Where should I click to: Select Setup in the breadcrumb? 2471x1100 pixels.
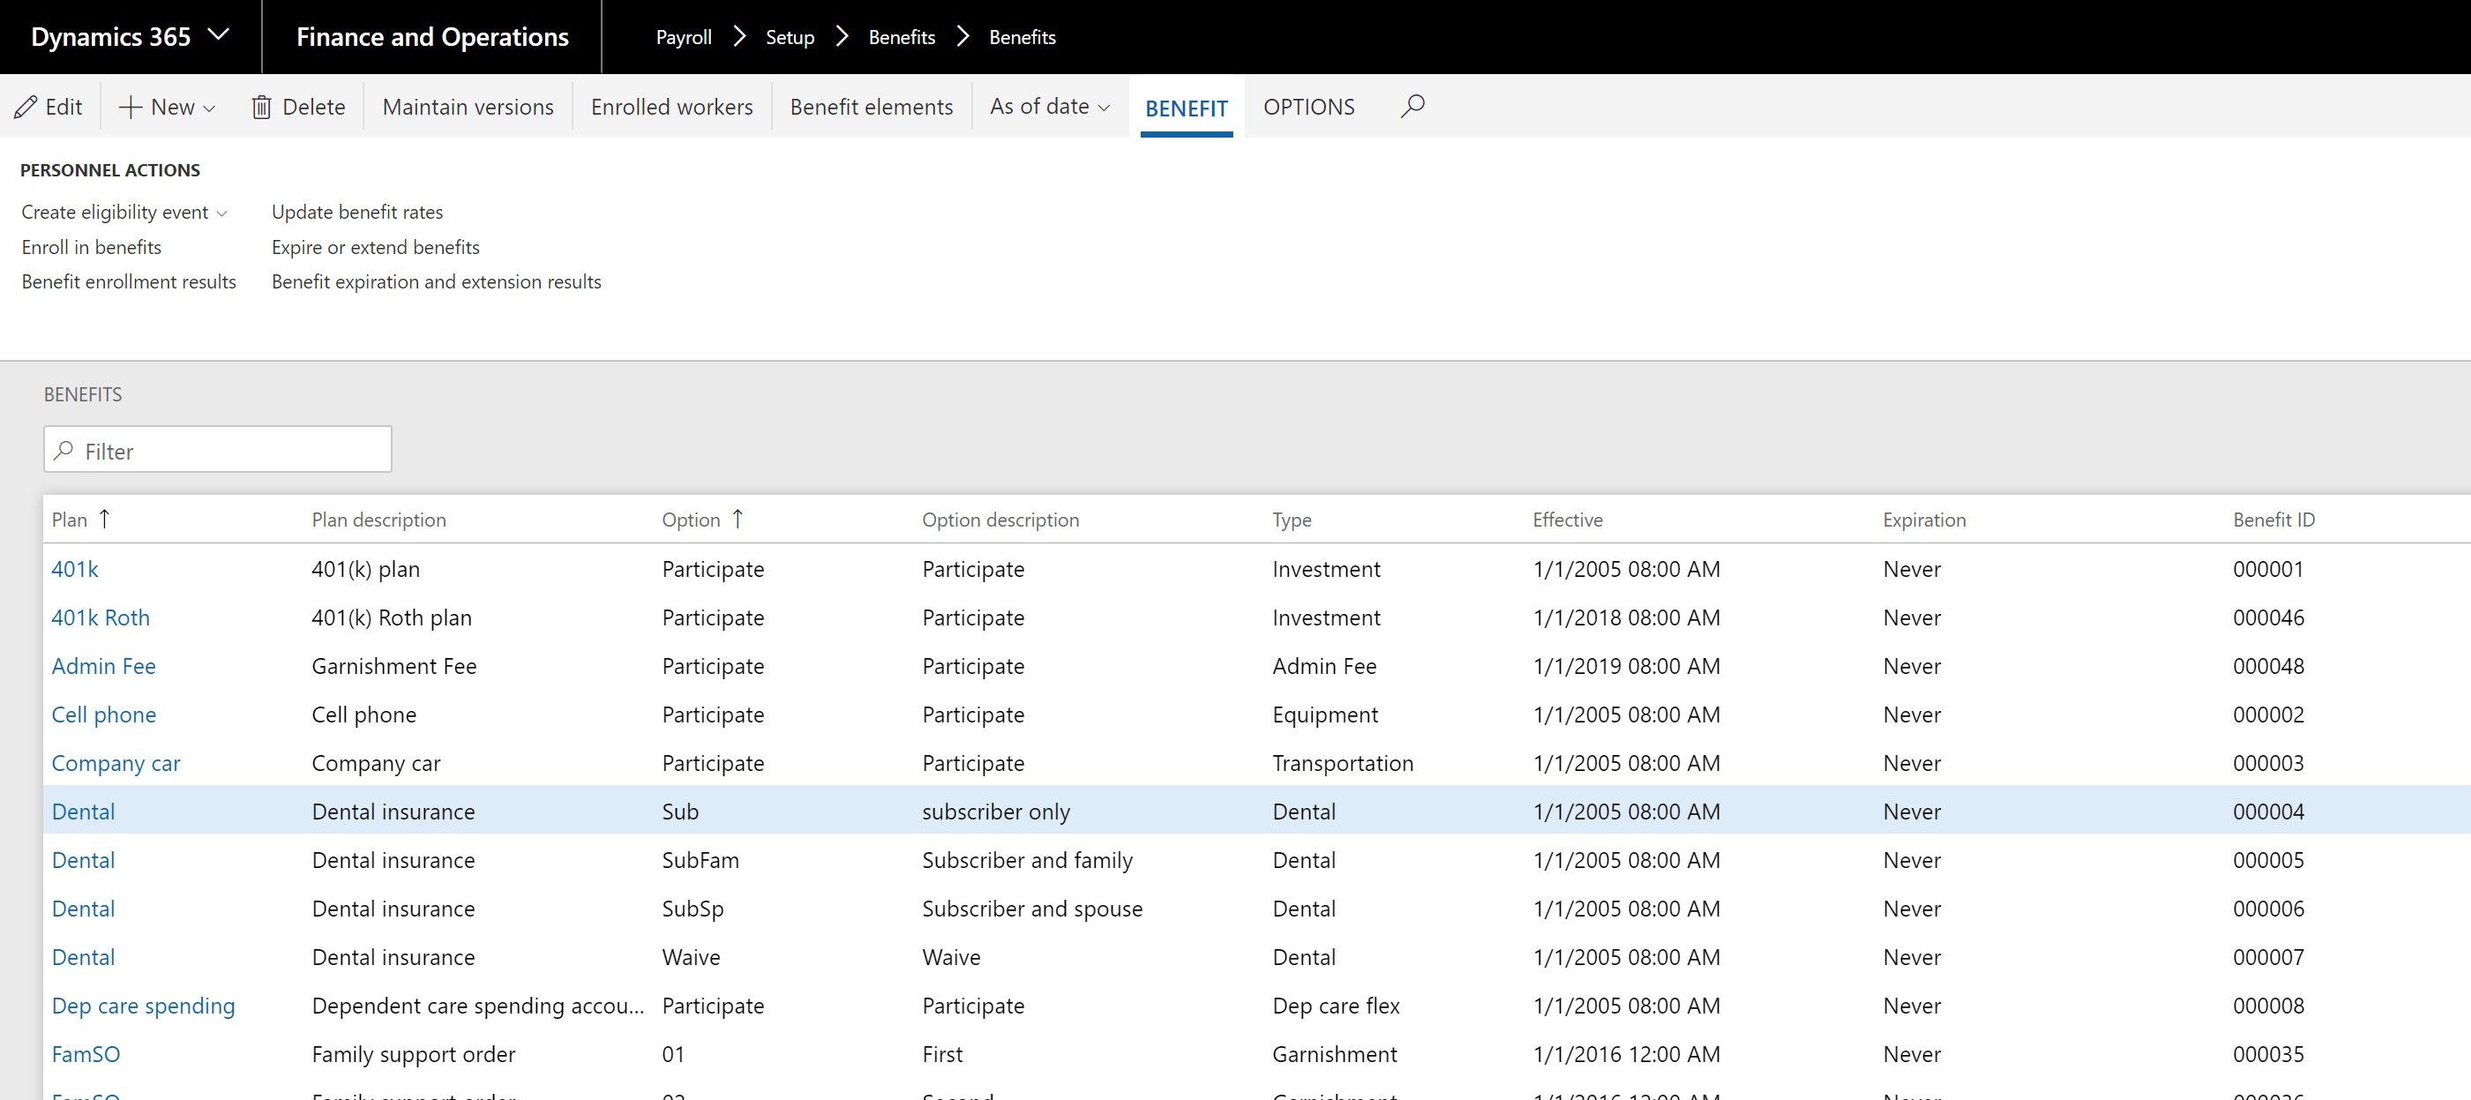point(790,37)
